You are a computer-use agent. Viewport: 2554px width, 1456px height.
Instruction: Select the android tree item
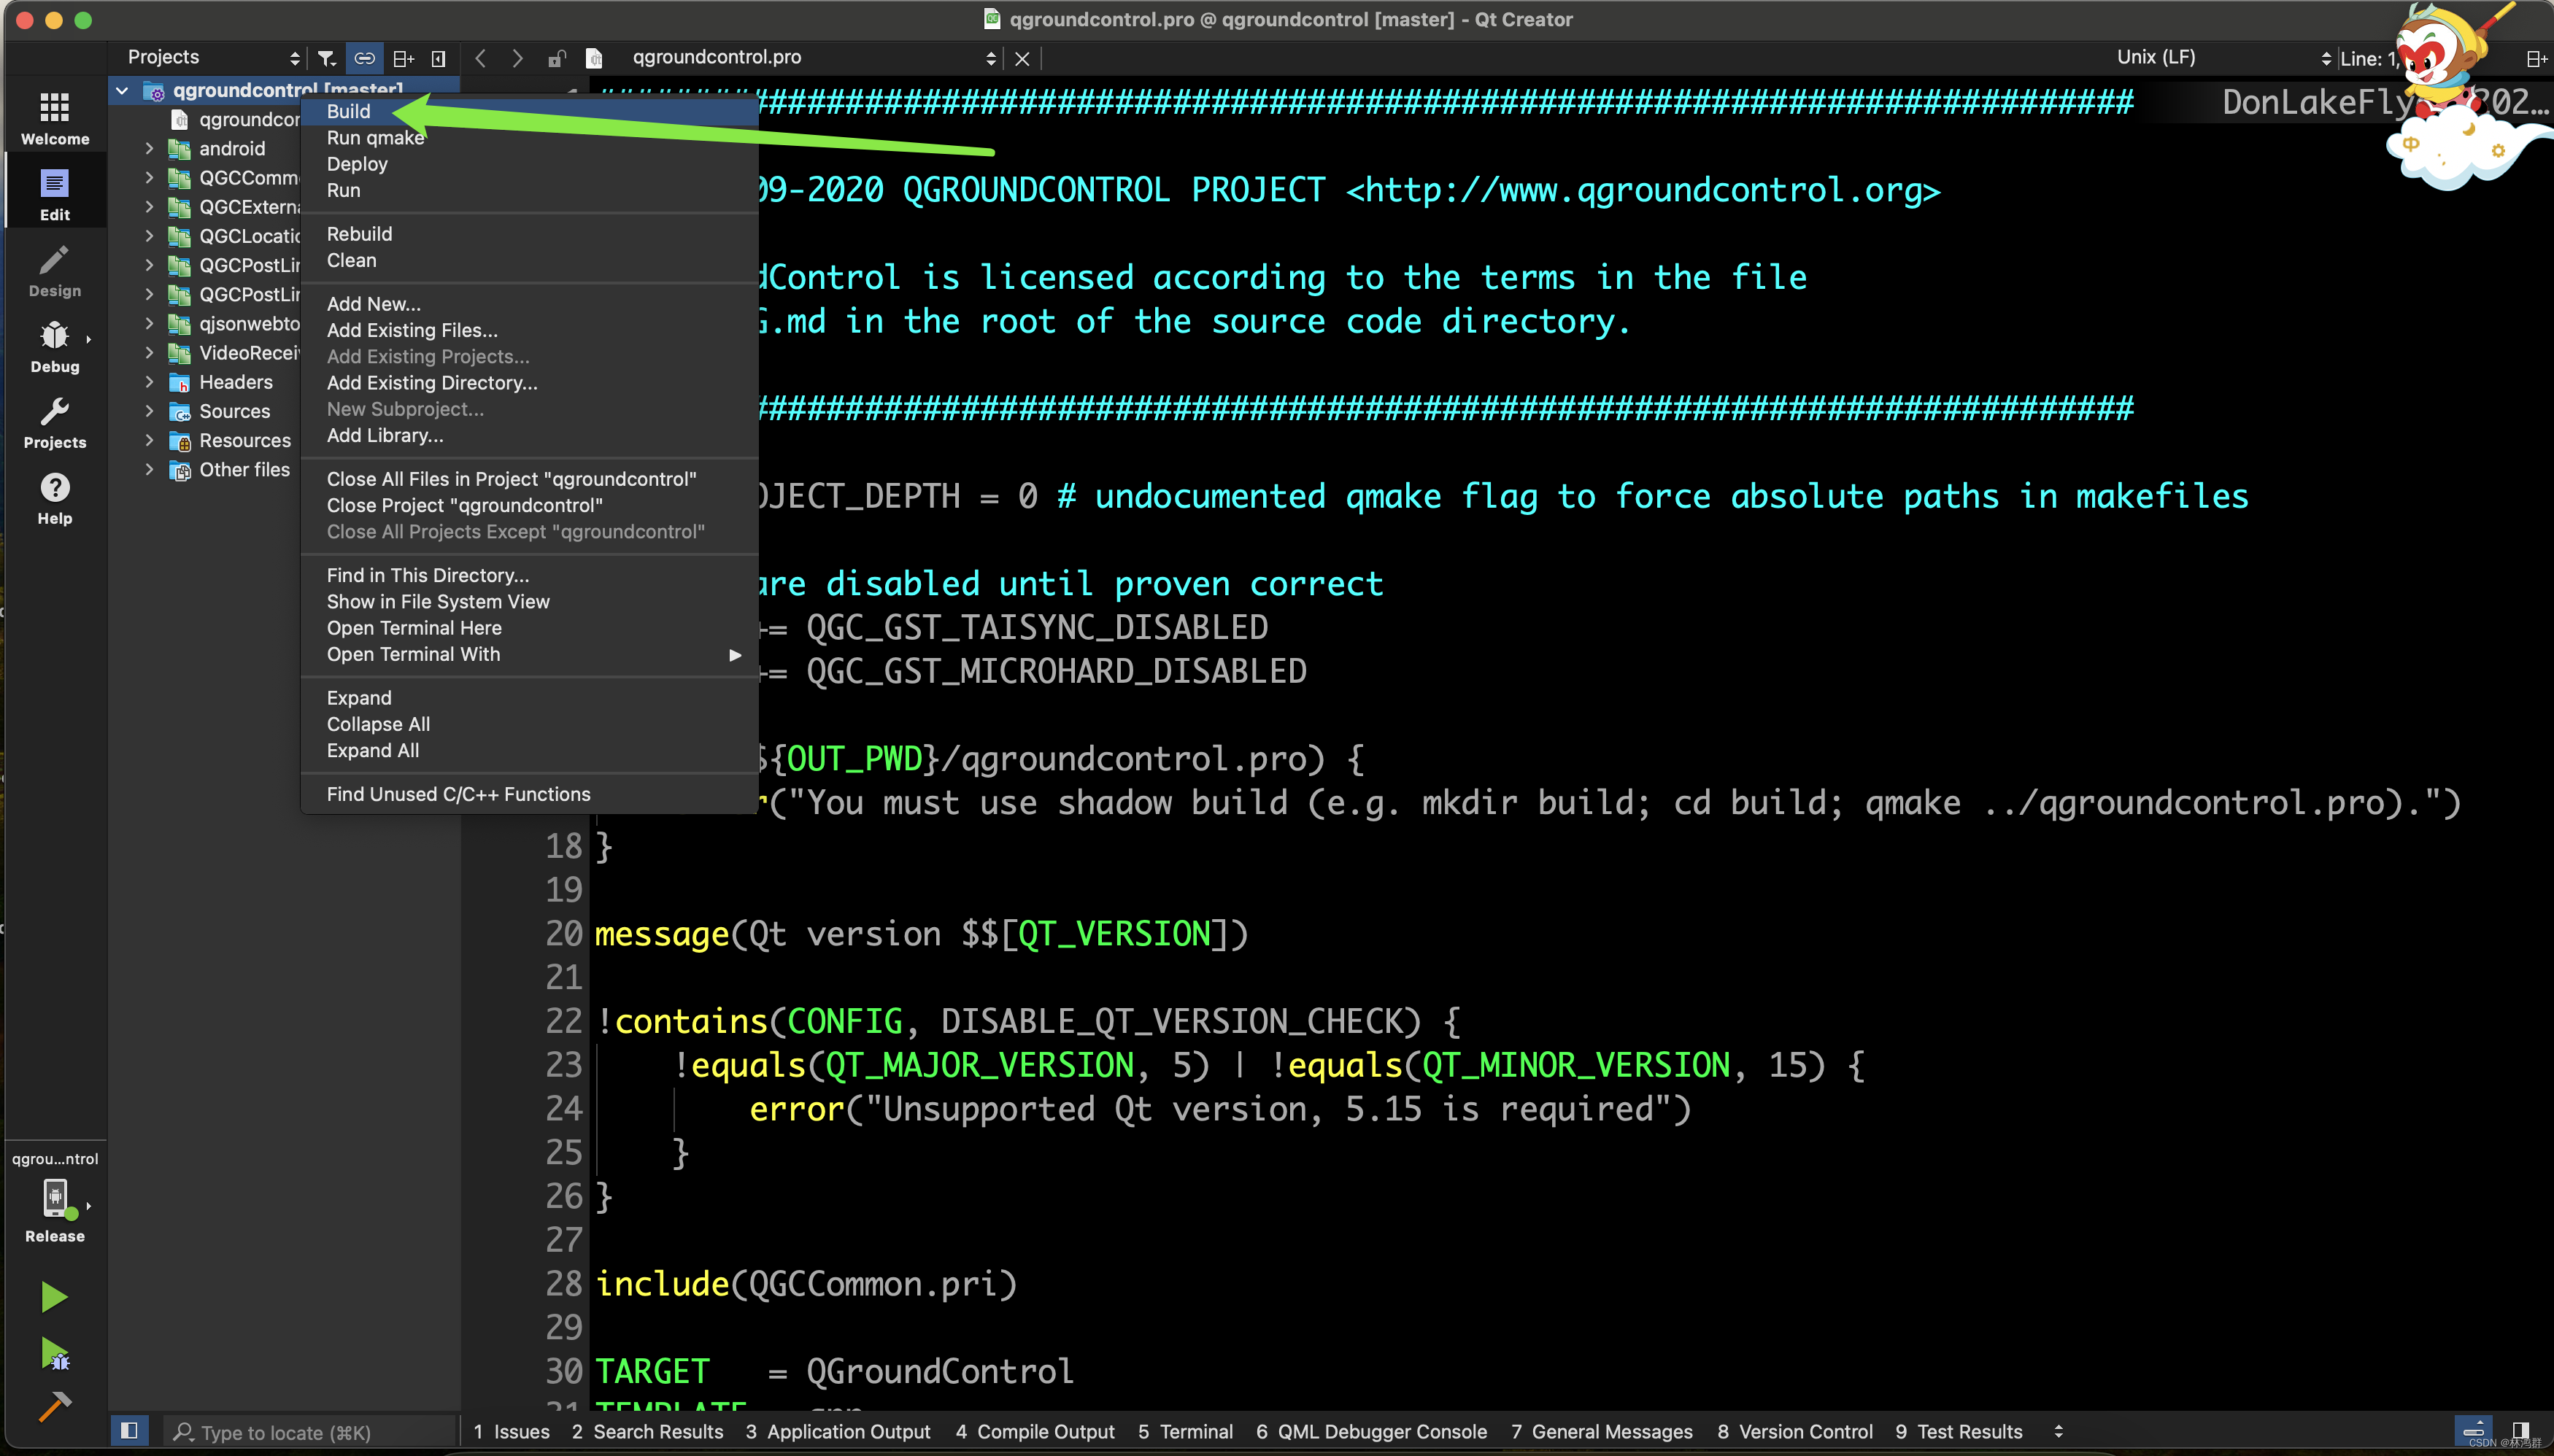pos(232,148)
